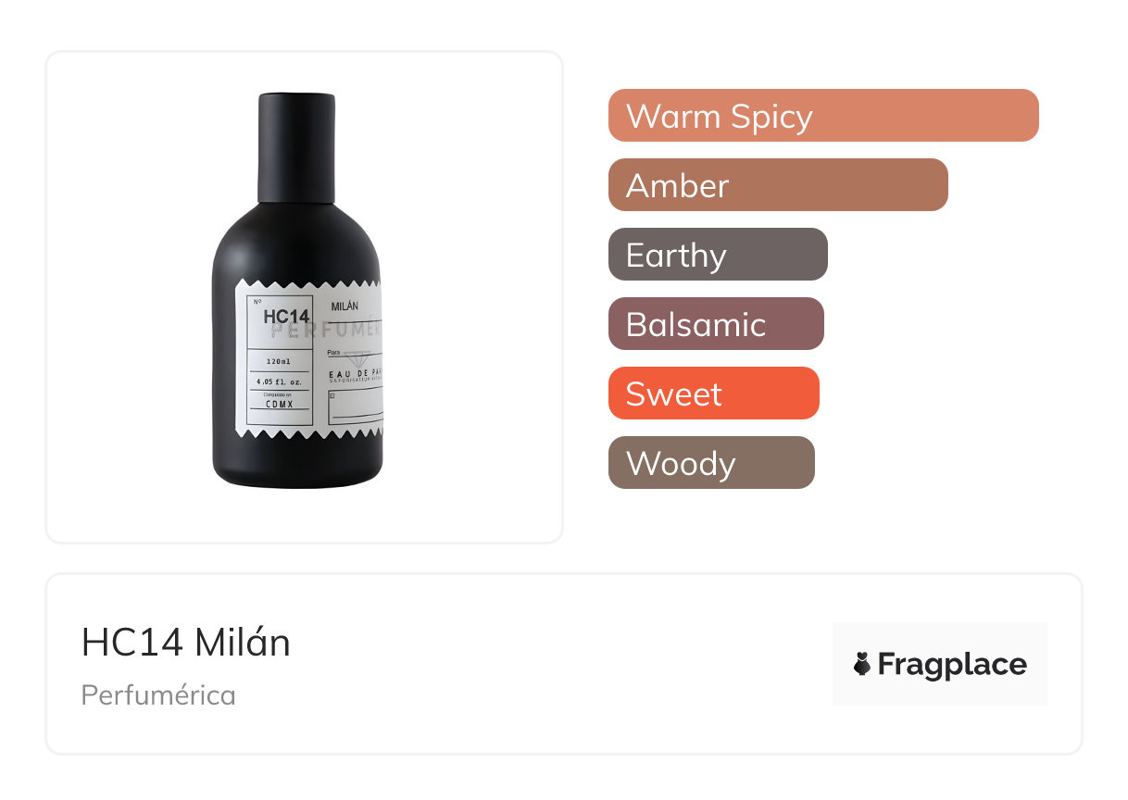Click the 120ml box on the label
The height and width of the screenshot is (800, 1128).
[279, 361]
